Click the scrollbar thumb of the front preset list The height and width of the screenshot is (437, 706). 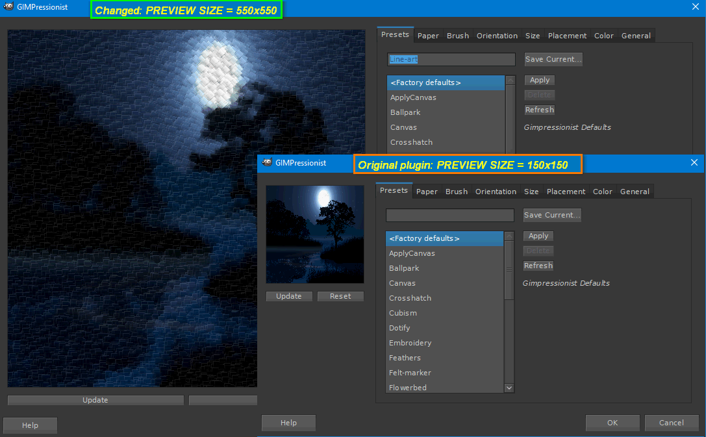tap(509, 270)
